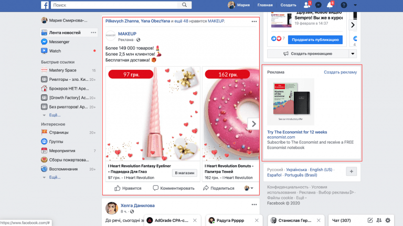Click Продвигать публикацию button
403x226 pixels.
[315, 39]
